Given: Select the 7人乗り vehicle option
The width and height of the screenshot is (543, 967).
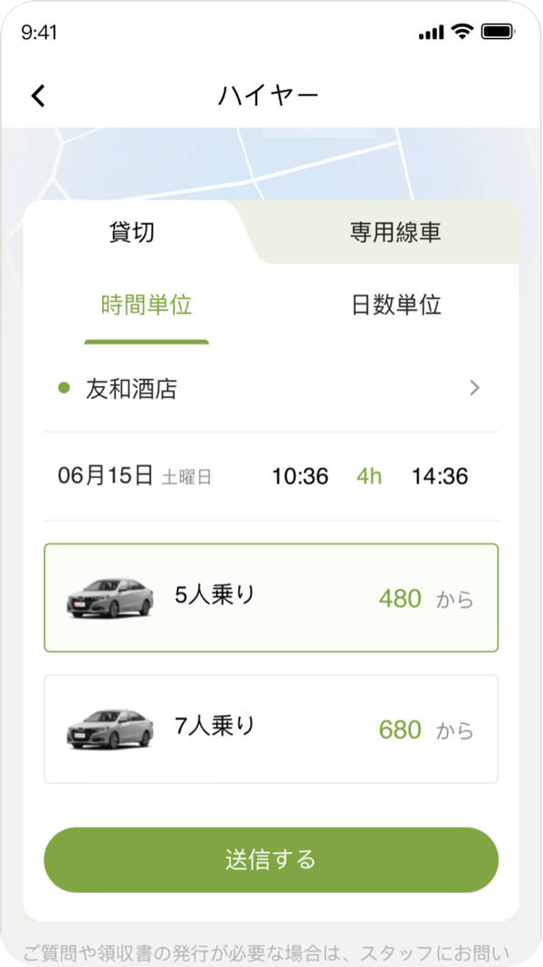Looking at the screenshot, I should coord(271,729).
